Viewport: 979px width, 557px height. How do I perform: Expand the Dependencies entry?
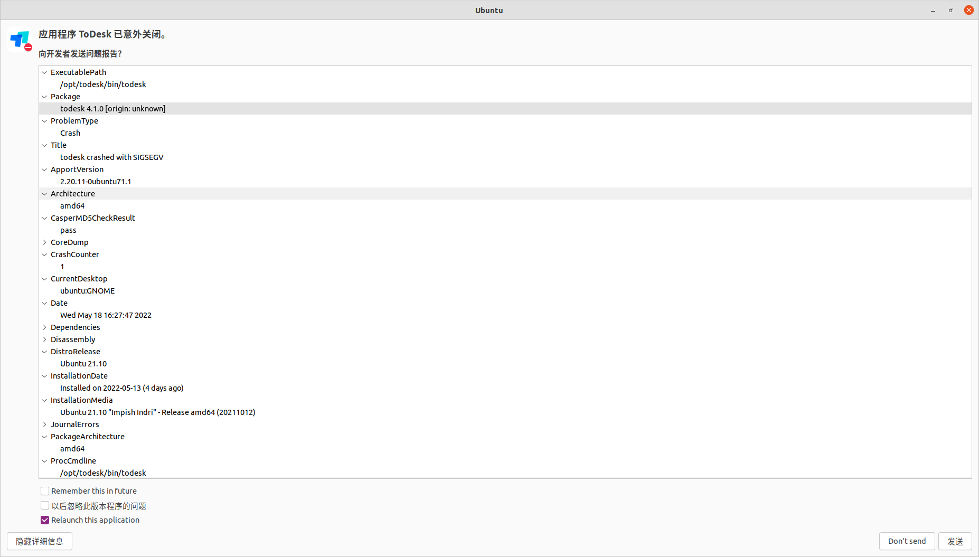tap(45, 327)
